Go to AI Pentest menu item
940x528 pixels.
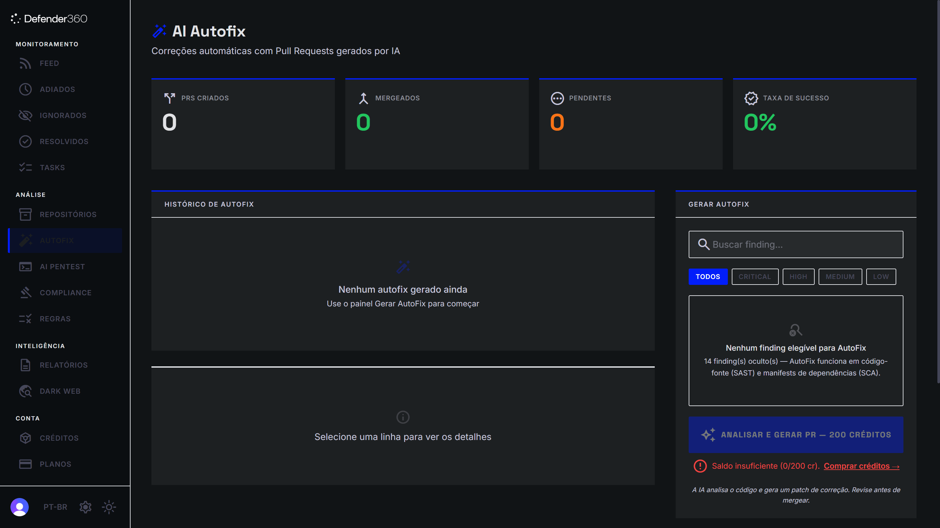[x=65, y=267]
